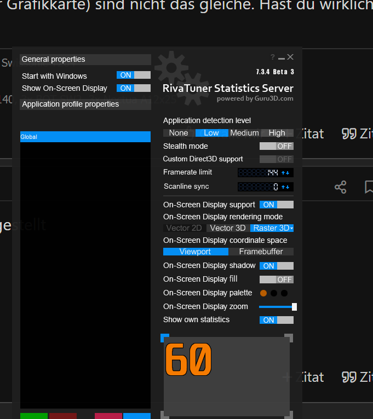Click the blue button below profile list

137,416
